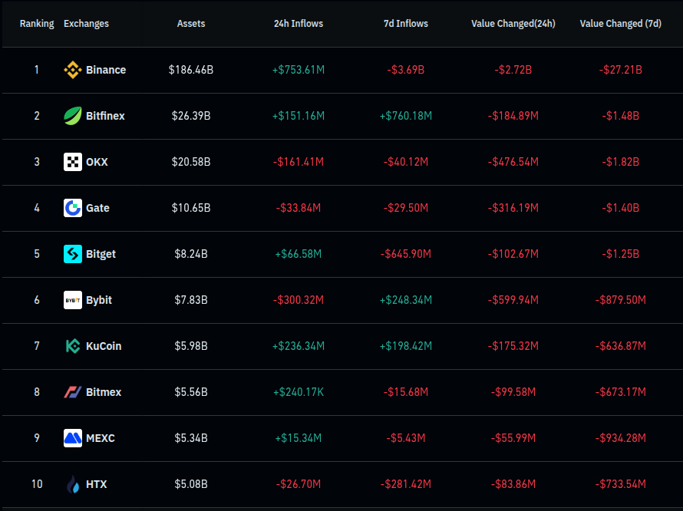The height and width of the screenshot is (511, 683).
Task: Click the HTX flame logo icon
Action: coord(73,484)
